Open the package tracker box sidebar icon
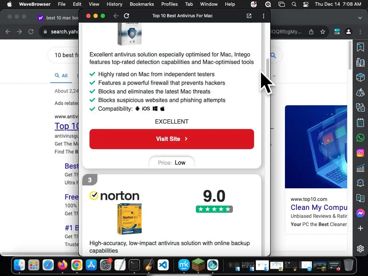The image size is (368, 276). click(360, 77)
